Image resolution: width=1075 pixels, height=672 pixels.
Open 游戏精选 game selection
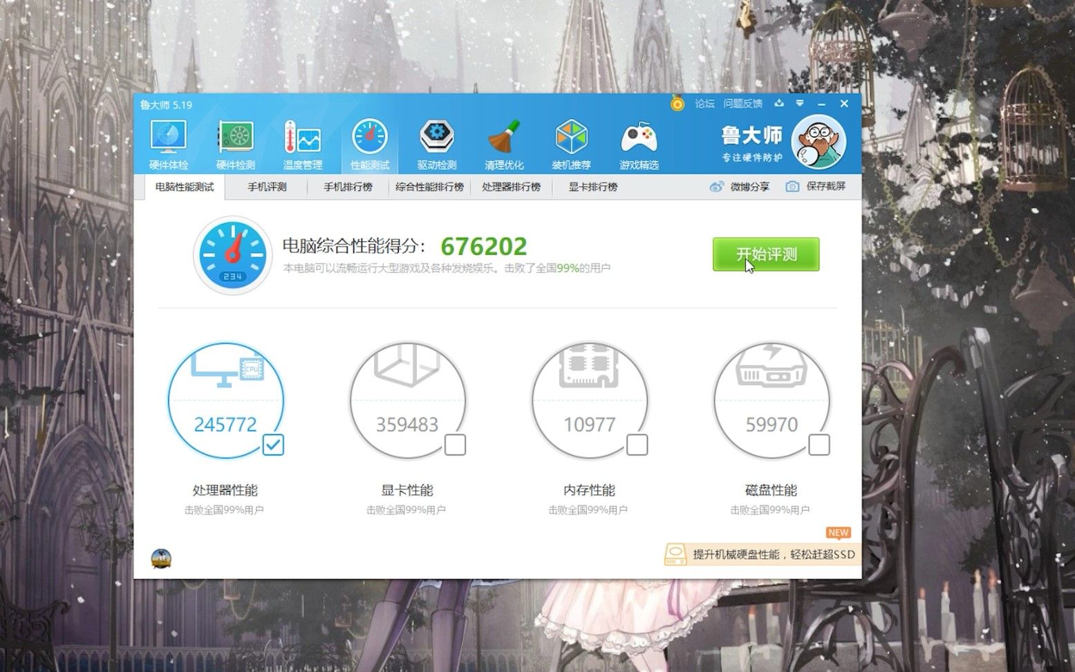pos(639,145)
